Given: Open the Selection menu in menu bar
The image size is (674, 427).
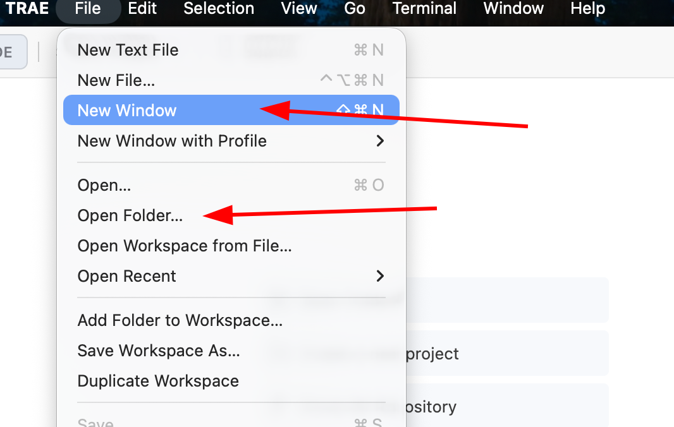Looking at the screenshot, I should coord(218,9).
